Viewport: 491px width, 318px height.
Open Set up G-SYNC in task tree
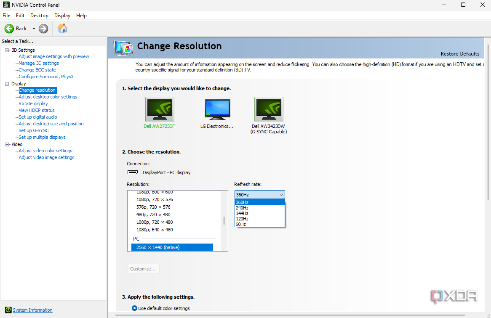[x=34, y=130]
